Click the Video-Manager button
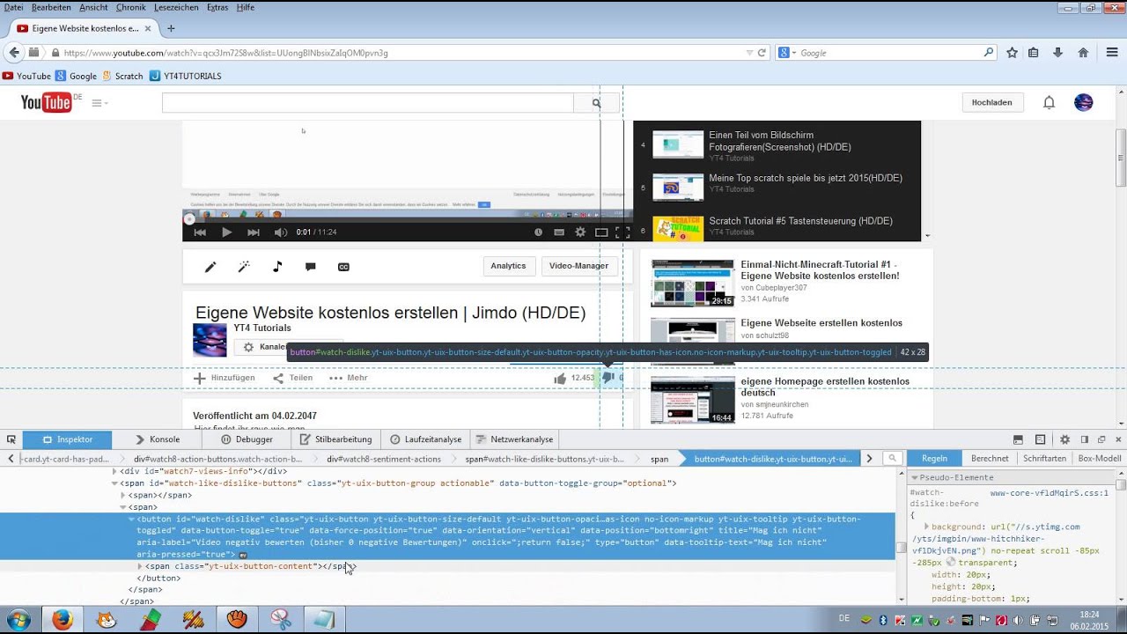The width and height of the screenshot is (1127, 634). point(578,266)
